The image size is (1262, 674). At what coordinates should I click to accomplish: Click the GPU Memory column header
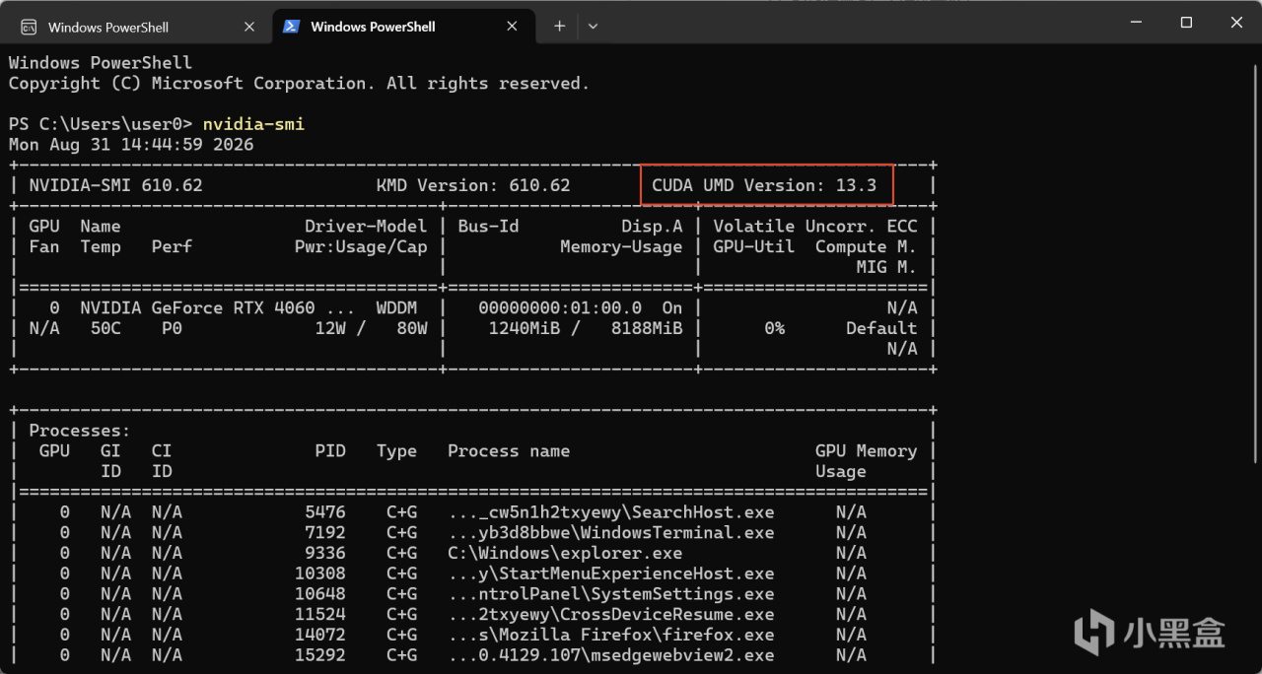coord(866,451)
